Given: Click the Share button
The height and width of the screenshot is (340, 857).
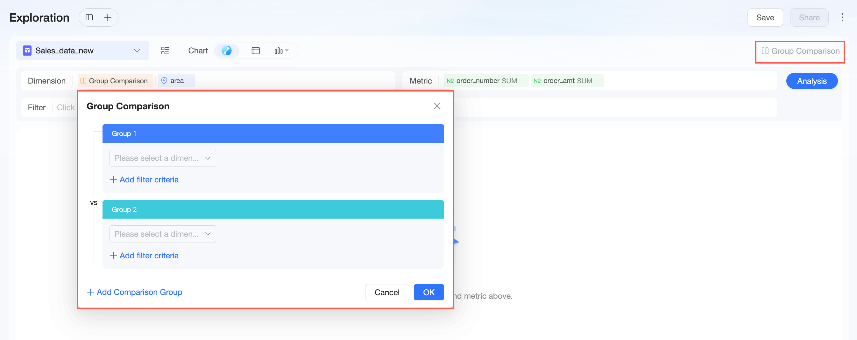Looking at the screenshot, I should click(809, 17).
